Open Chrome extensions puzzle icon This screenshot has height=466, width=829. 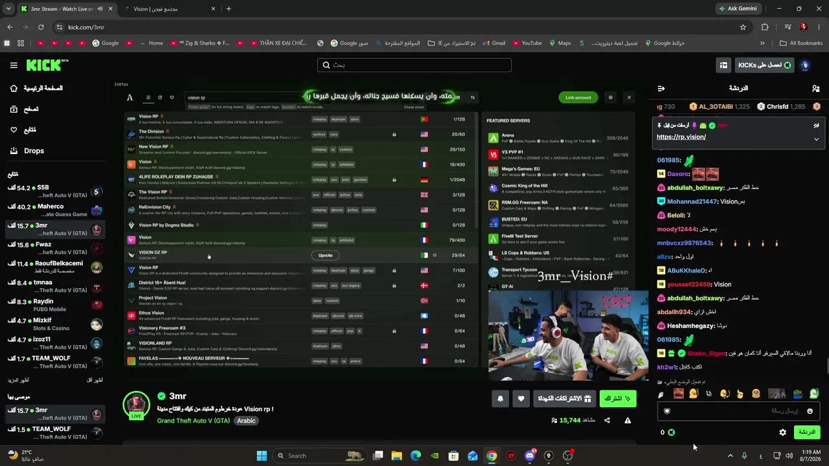click(x=765, y=27)
